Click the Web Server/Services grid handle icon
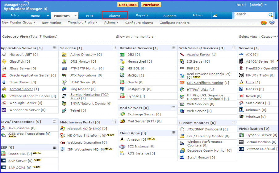 tap(233, 48)
